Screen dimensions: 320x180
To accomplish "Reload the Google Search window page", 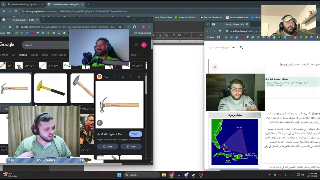I will pyautogui.click(x=10, y=27).
